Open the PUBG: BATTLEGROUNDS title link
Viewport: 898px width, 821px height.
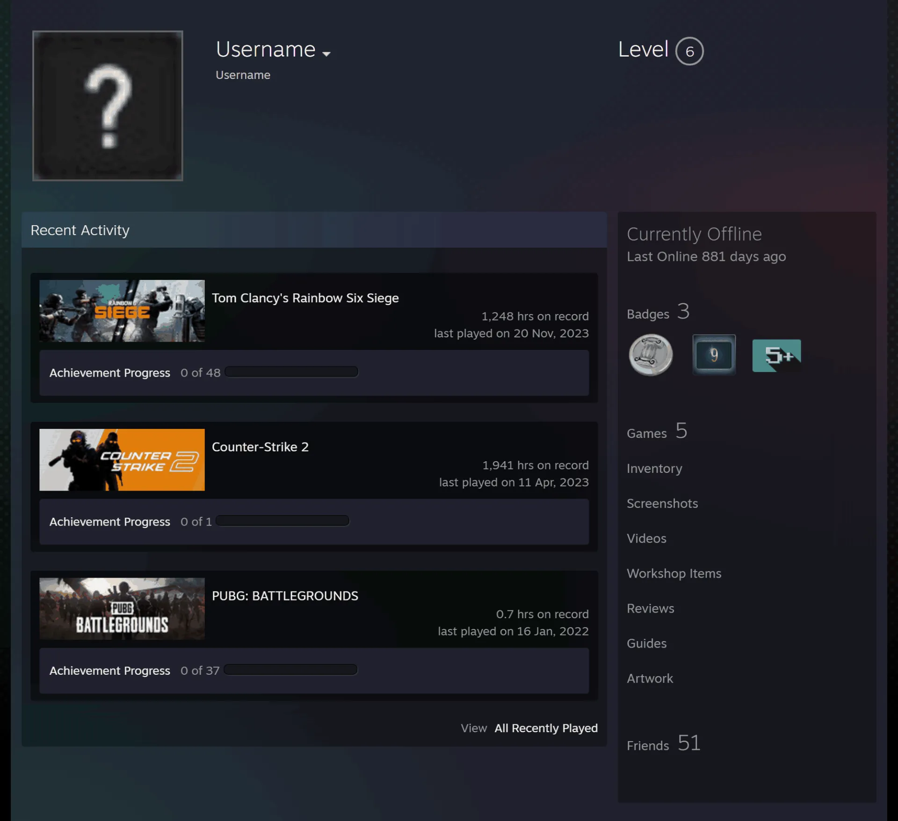point(285,596)
